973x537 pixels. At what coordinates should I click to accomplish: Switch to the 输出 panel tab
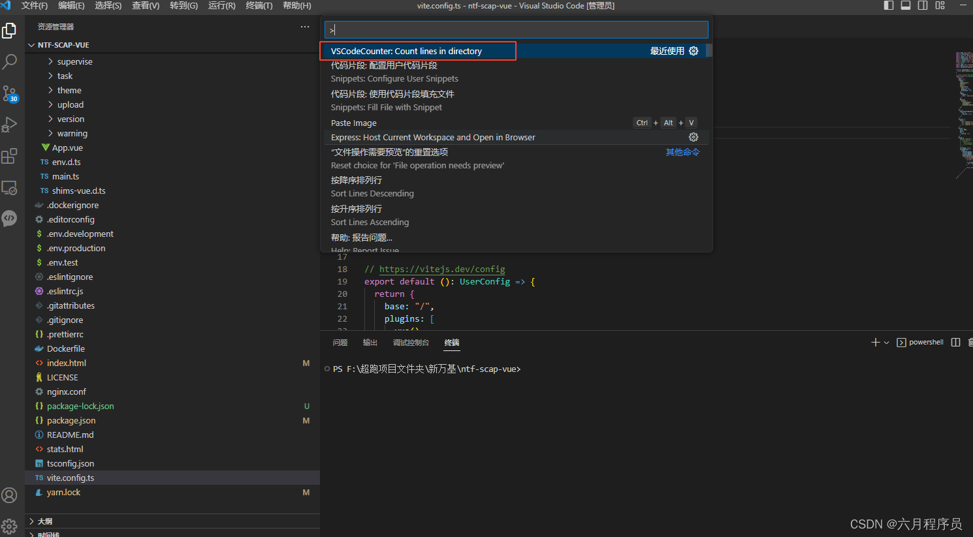tap(370, 342)
